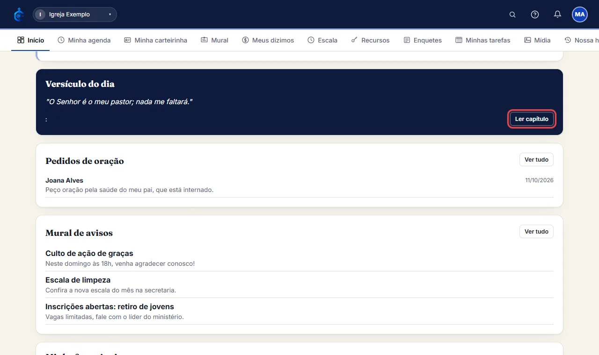Open Inscrições abertas: retiro de jovens notice

click(x=299, y=312)
